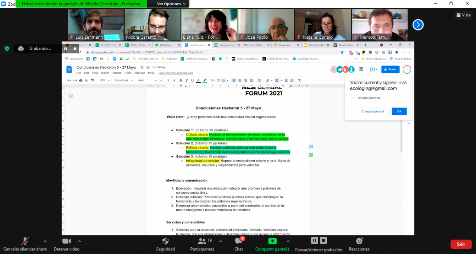Add comment using the page margin icon
This screenshot has width=476, height=254.
(x=311, y=147)
